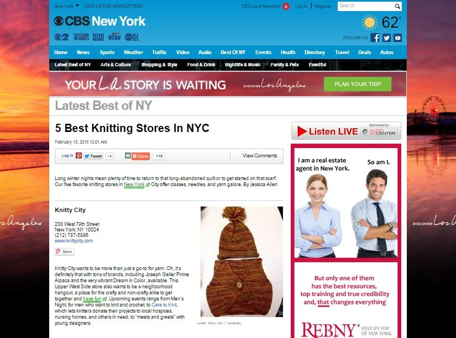
Task: Open the Best Of NY menu
Action: pos(233,52)
